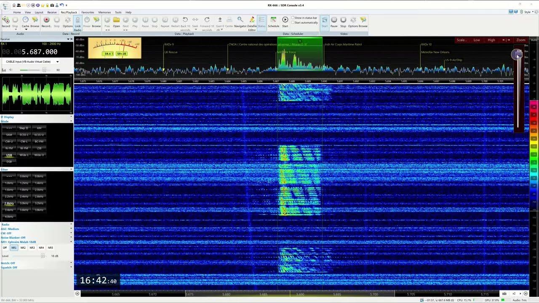Expand the audio Cache dropdown arrow
The width and height of the screenshot is (539, 303).
[25, 29]
